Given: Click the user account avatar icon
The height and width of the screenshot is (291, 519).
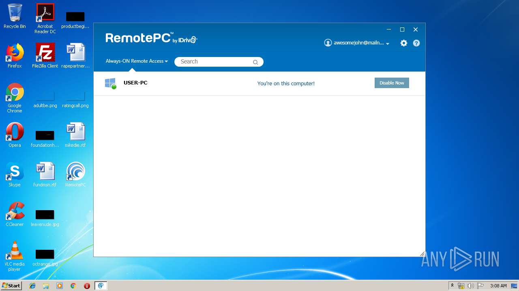Looking at the screenshot, I should (x=328, y=43).
